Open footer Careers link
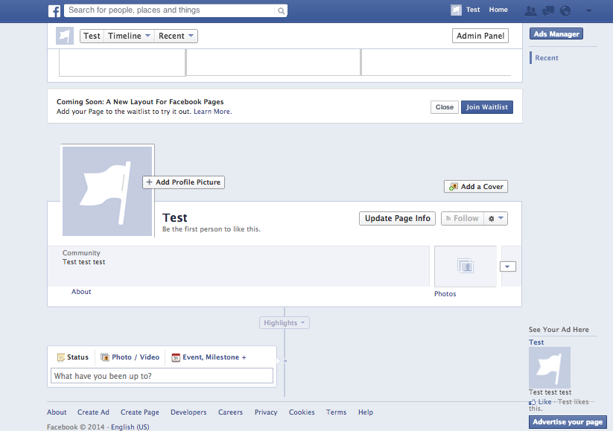The height and width of the screenshot is (431, 613). (230, 412)
